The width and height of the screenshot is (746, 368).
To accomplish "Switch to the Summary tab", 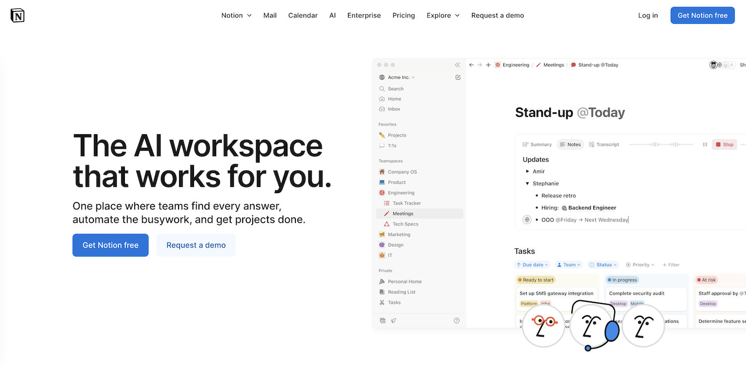I will tap(537, 145).
